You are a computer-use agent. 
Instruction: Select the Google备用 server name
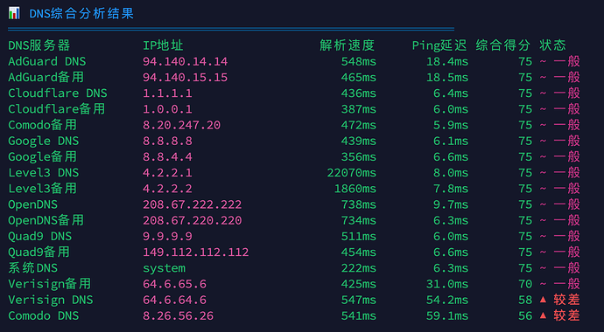tap(42, 156)
